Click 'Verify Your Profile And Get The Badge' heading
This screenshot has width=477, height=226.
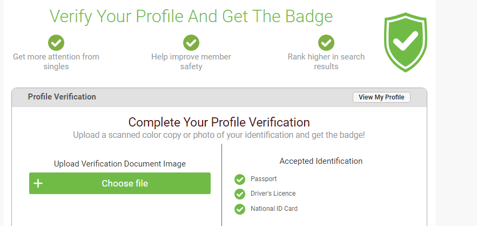tap(191, 16)
